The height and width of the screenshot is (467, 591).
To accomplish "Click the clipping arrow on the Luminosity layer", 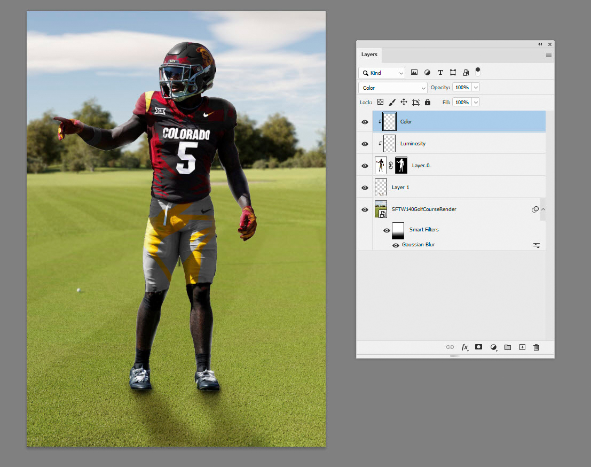I will tap(380, 143).
